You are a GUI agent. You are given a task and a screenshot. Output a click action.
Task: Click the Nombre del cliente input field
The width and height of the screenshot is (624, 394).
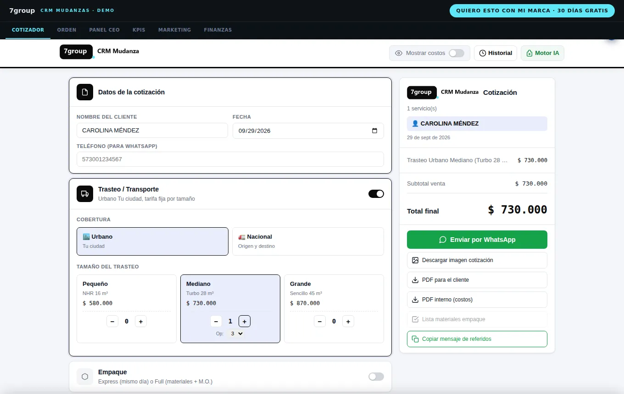click(152, 131)
